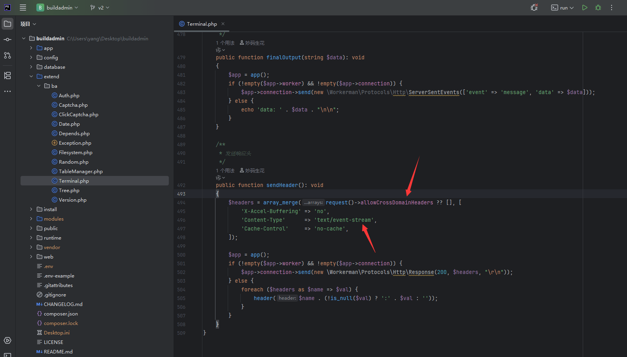Screen dimensions: 627x357
Task: Click the Exception.php lightning file icon
Action: coord(55,143)
